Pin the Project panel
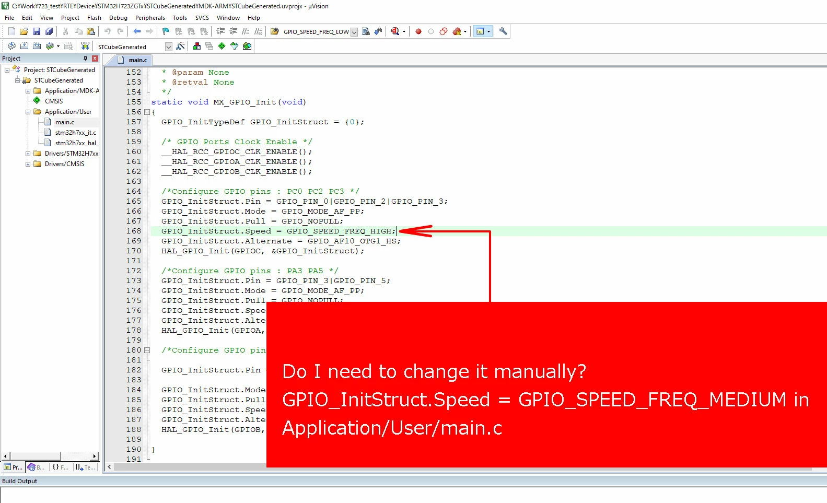827x503 pixels. (85, 59)
